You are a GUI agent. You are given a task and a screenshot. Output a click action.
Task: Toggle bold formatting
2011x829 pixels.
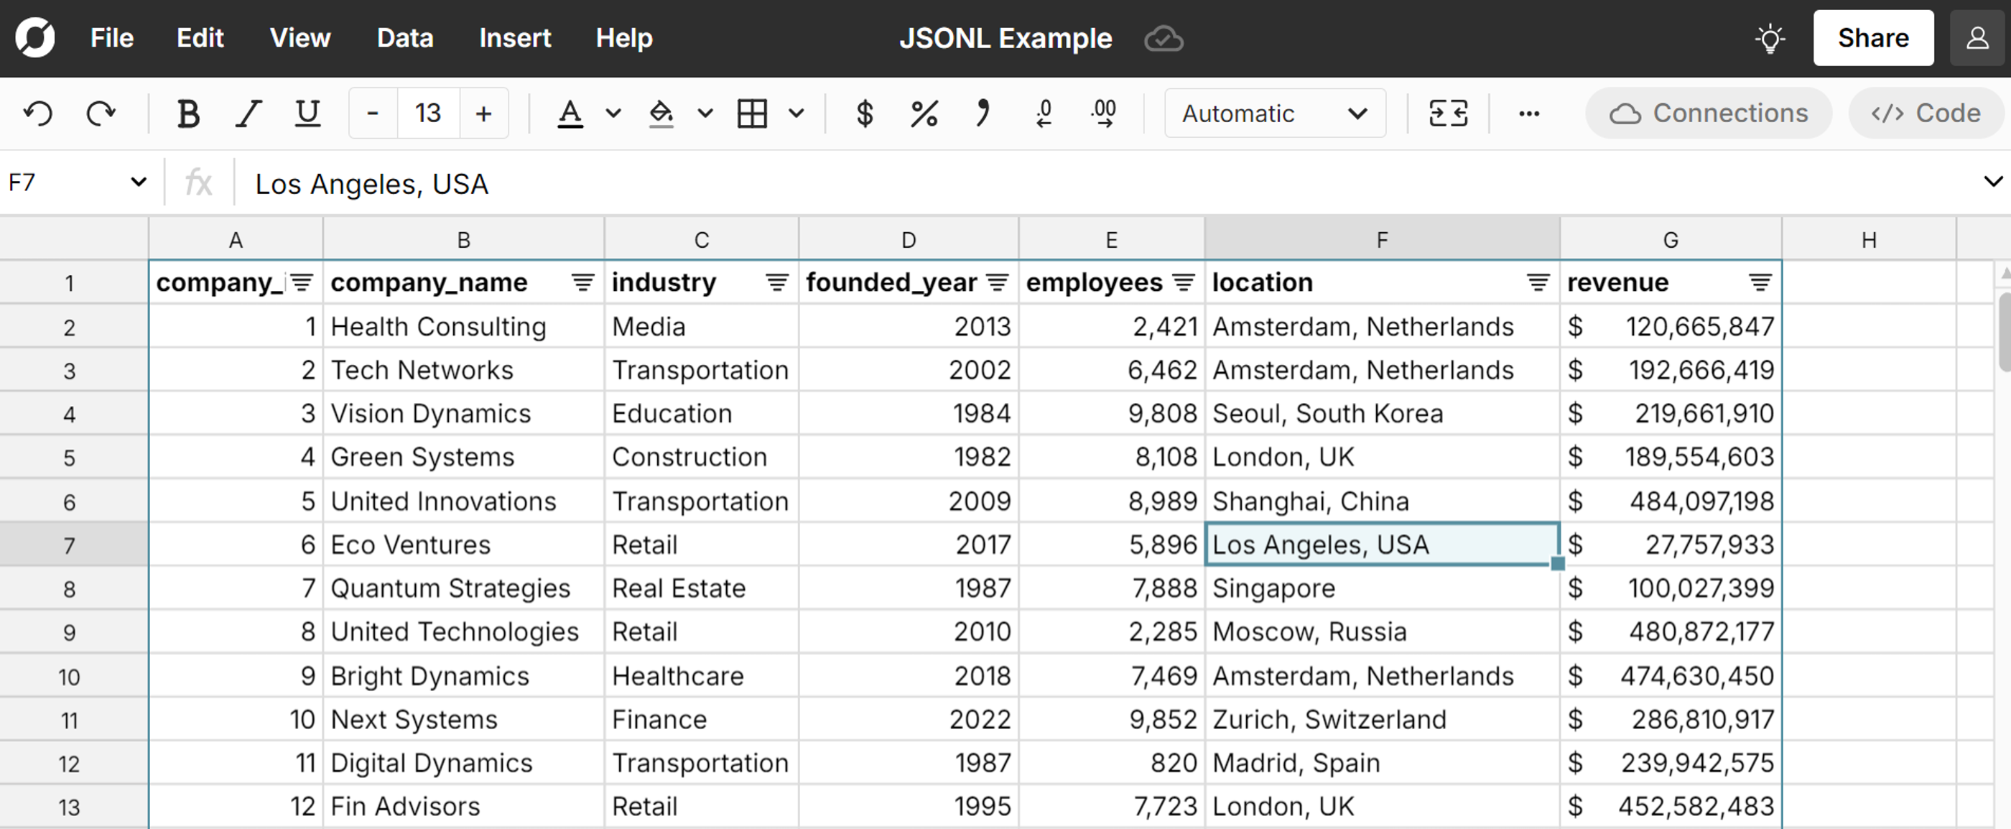point(188,114)
